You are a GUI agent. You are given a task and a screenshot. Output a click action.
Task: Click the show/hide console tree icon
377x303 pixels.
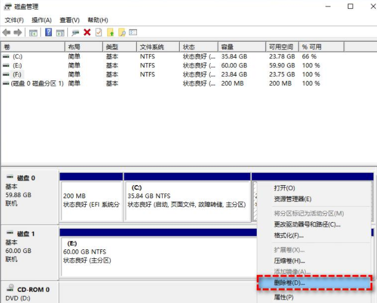(x=33, y=33)
